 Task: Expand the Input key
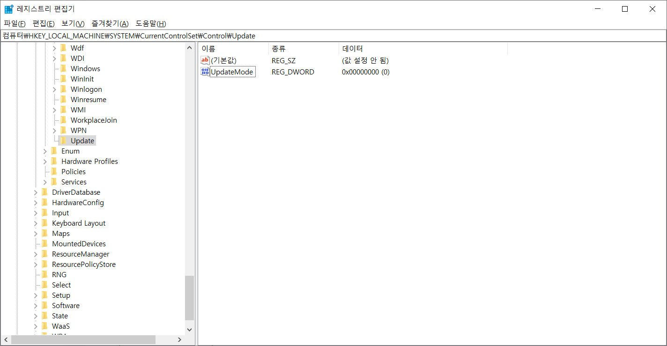coord(36,213)
